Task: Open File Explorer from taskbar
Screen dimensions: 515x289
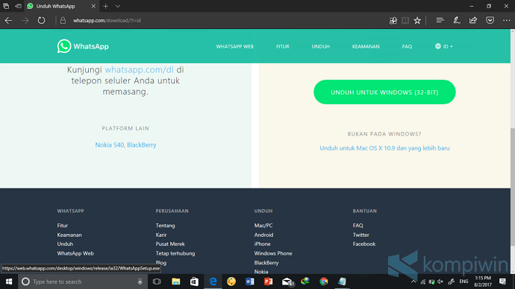Action: tap(175, 282)
